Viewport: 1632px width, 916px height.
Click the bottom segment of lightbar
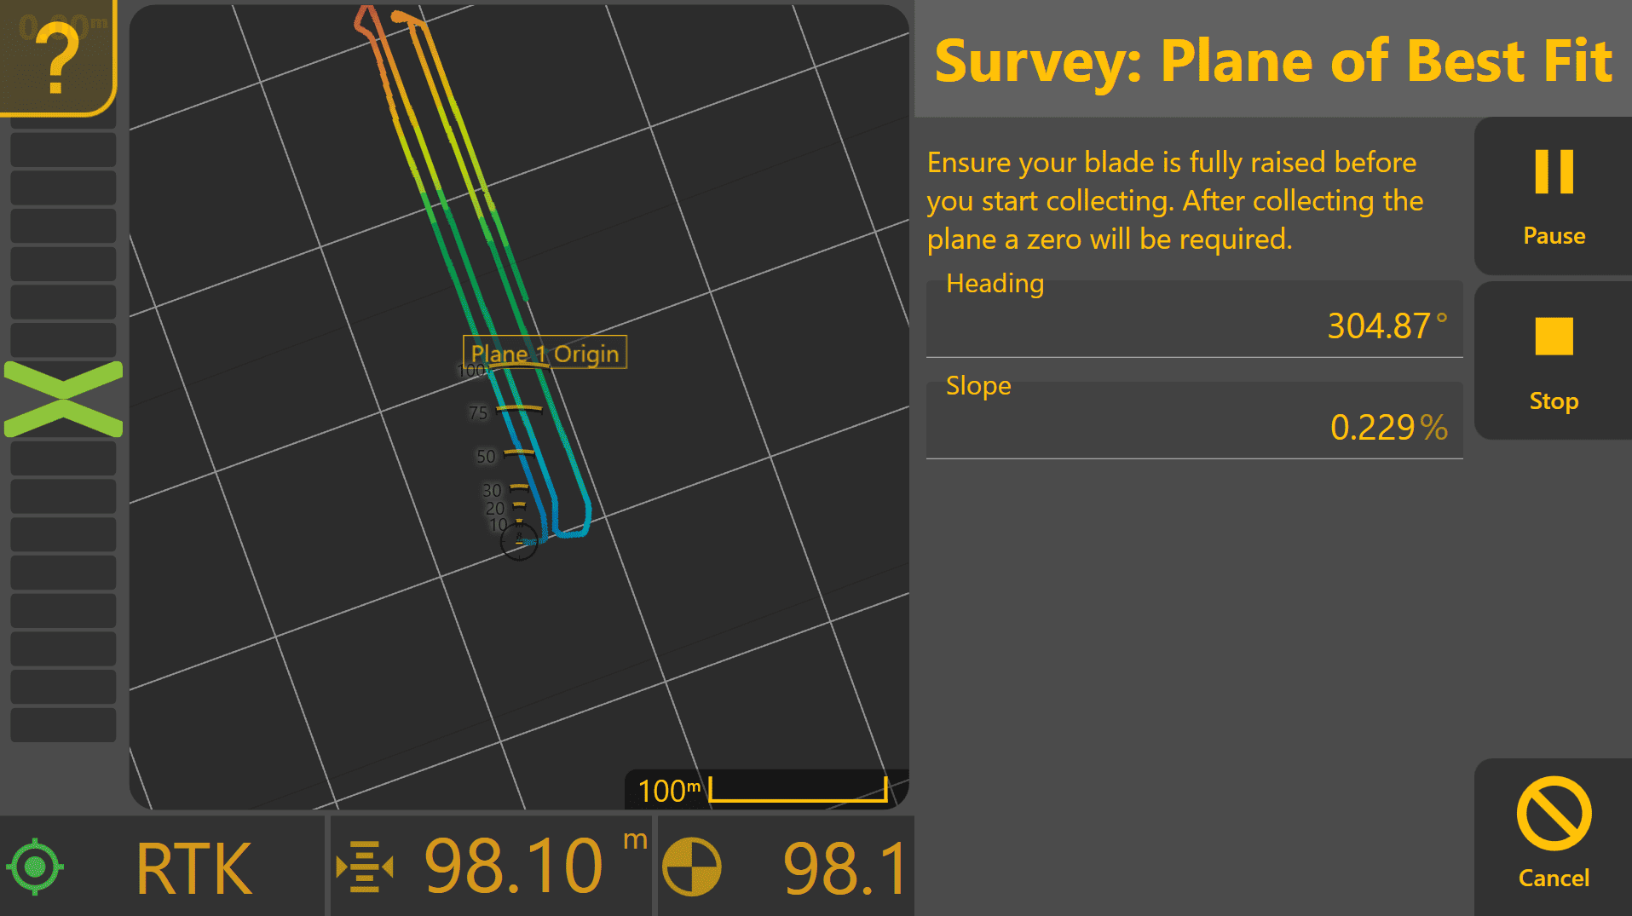coord(63,724)
